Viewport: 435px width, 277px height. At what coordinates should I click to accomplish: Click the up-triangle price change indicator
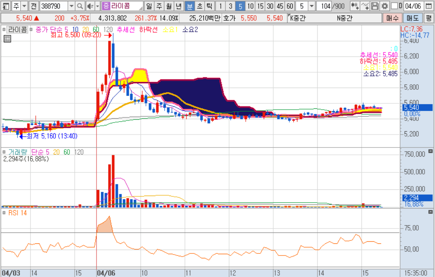coord(36,18)
